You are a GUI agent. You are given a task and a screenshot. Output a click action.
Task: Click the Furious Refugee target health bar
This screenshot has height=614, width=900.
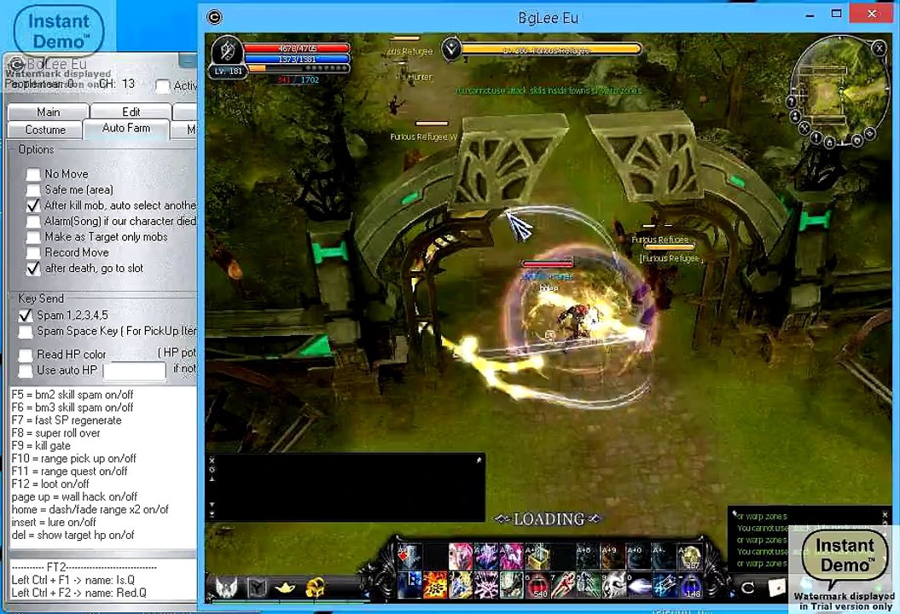[550, 49]
